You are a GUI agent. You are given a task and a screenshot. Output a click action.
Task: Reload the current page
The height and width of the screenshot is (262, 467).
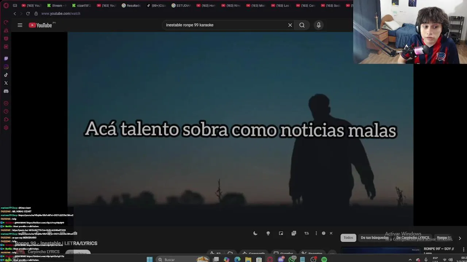point(28,13)
